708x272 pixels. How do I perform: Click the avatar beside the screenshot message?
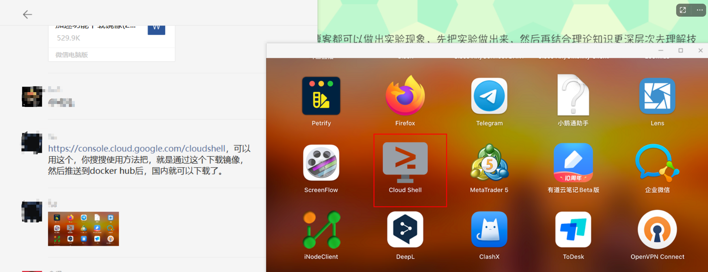tap(32, 211)
